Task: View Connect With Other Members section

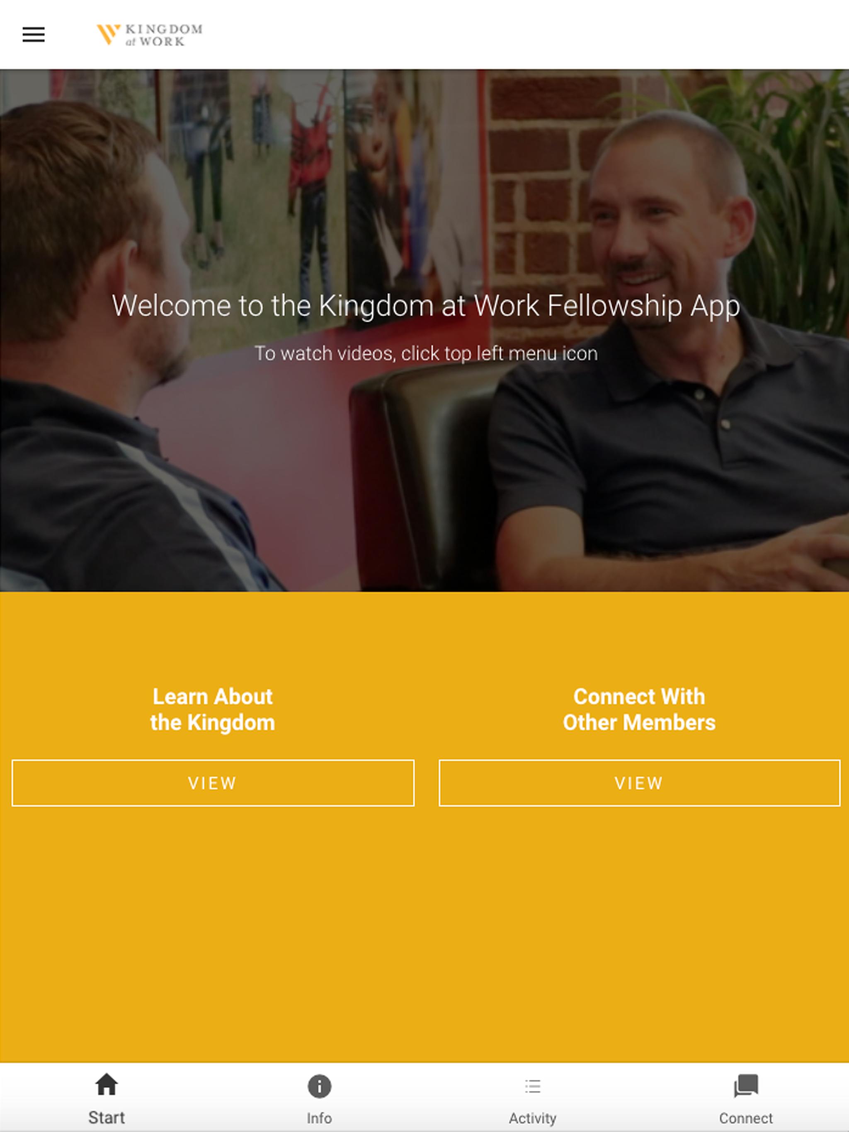Action: click(639, 783)
